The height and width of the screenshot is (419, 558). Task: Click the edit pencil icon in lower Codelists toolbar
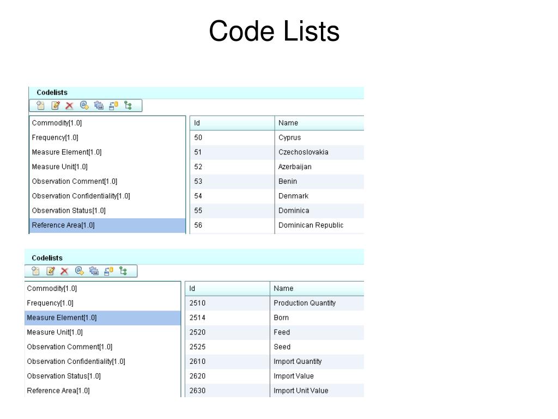(51, 271)
